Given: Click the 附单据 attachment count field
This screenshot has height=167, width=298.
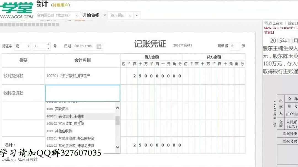Looking at the screenshot, I should point(234,46).
